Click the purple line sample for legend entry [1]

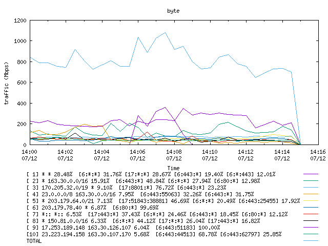[x=311, y=174]
